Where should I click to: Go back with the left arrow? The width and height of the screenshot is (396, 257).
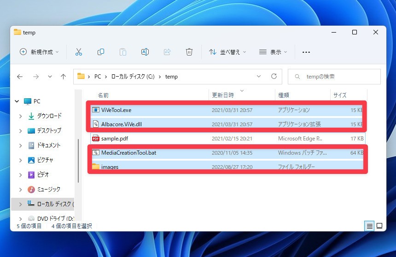(20, 77)
